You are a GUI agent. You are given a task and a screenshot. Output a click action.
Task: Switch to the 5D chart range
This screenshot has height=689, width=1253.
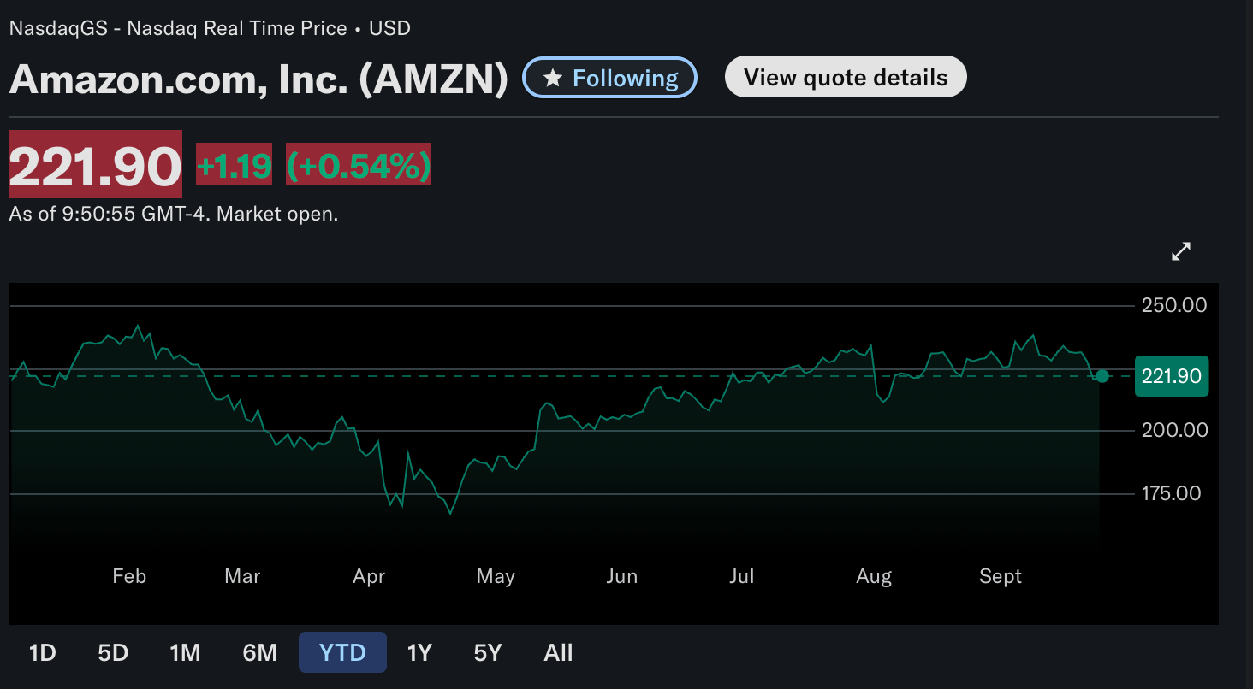(x=112, y=652)
